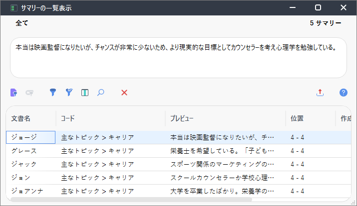
Task: Select the グレース row
Action: tap(179, 151)
